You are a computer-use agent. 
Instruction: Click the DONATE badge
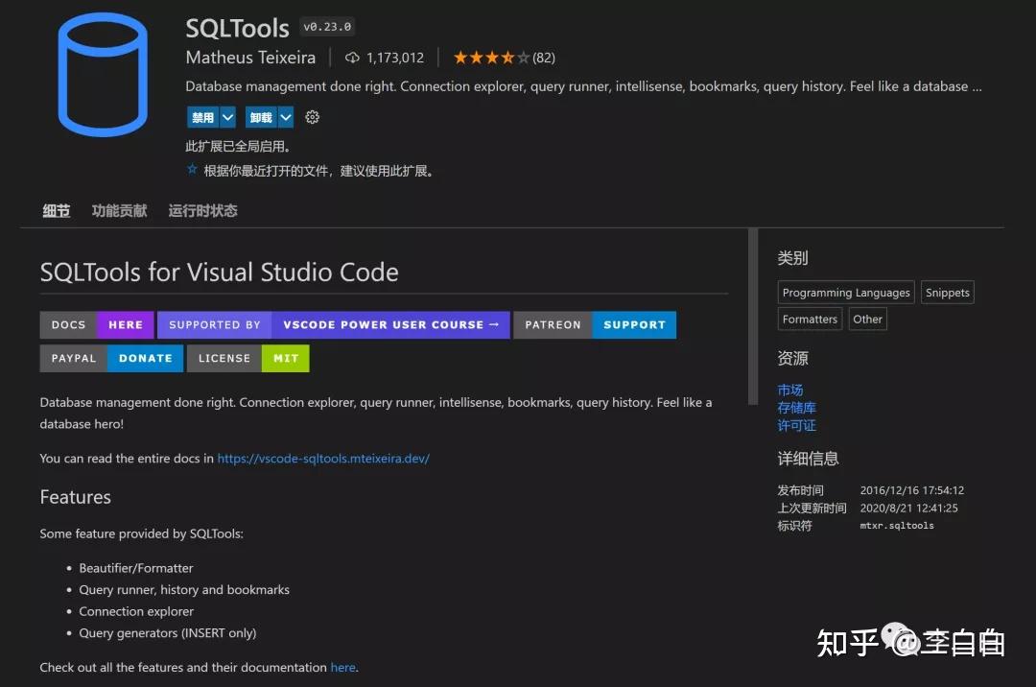[144, 358]
